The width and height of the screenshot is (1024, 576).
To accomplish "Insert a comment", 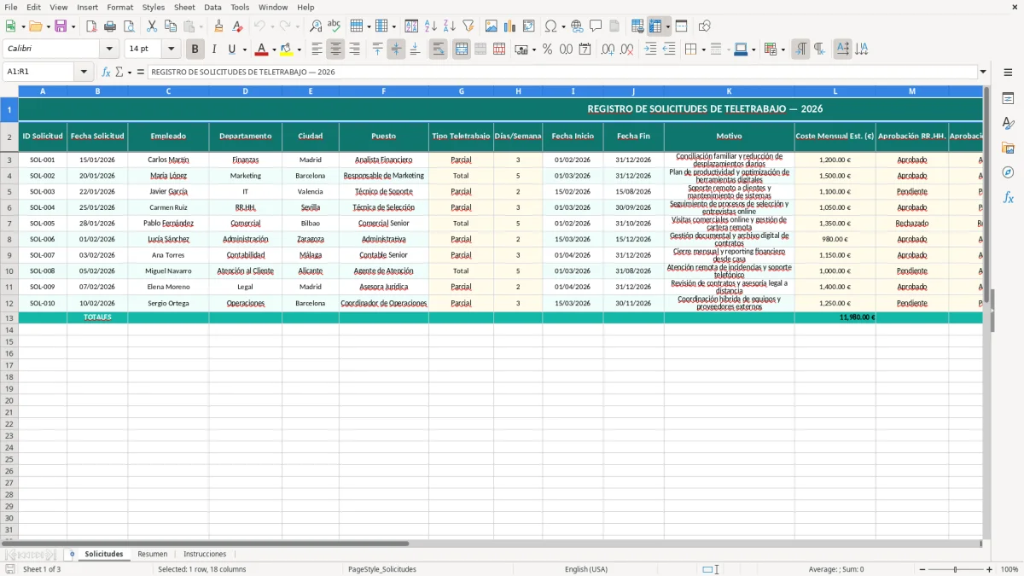I will [x=596, y=26].
